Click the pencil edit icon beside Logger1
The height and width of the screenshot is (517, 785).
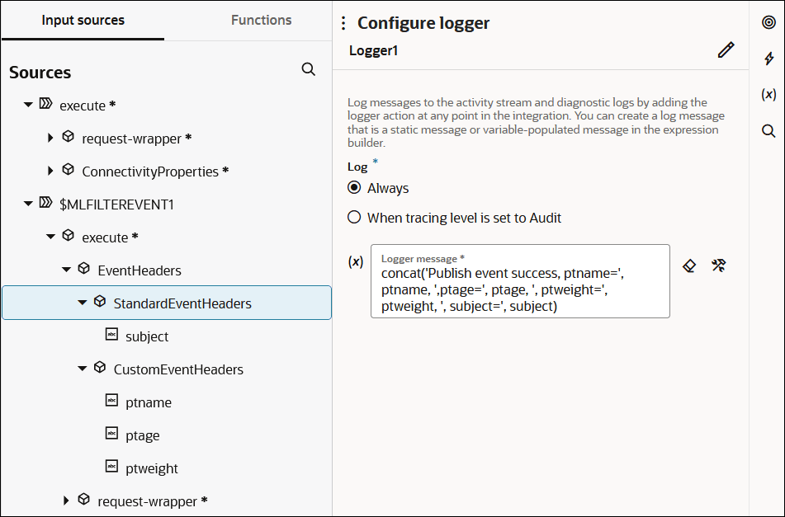pyautogui.click(x=726, y=51)
